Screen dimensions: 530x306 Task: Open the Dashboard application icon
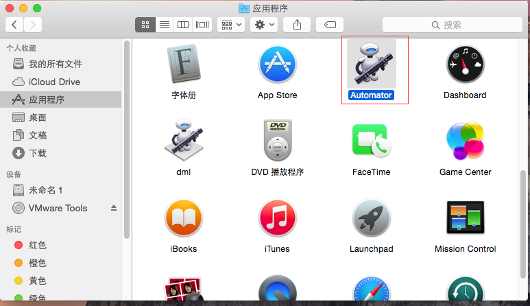click(465, 64)
